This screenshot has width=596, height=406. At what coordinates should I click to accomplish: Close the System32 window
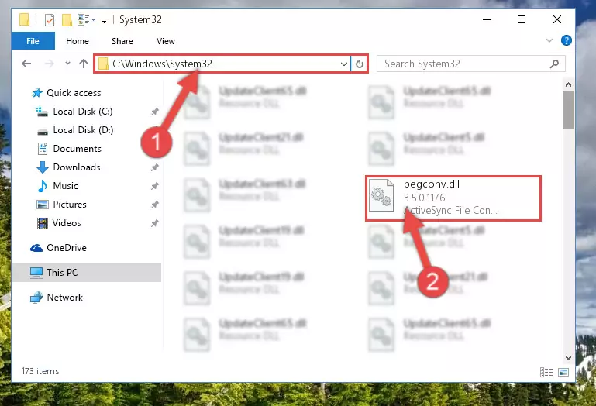556,19
